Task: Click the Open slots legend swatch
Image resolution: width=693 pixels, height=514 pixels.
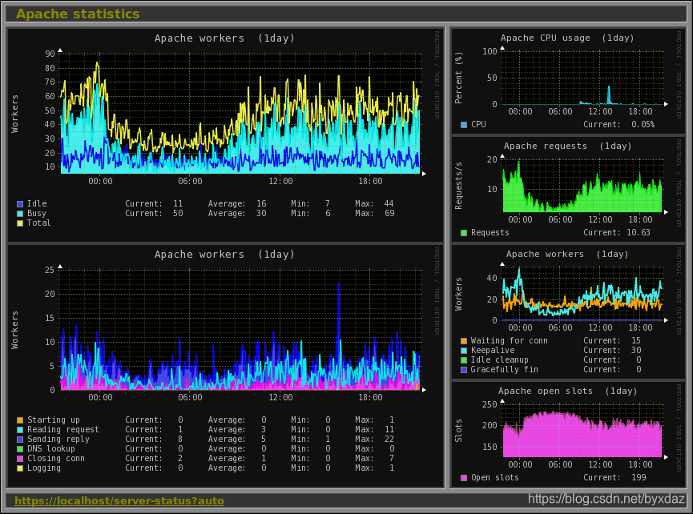Action: [464, 478]
